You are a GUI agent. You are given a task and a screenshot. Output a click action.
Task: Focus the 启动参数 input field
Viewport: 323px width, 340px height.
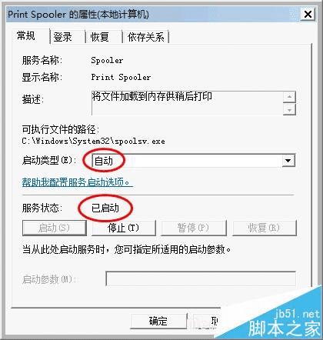click(x=201, y=278)
